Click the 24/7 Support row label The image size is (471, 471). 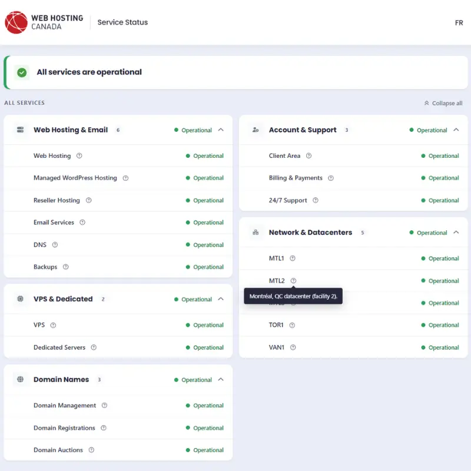tap(288, 200)
